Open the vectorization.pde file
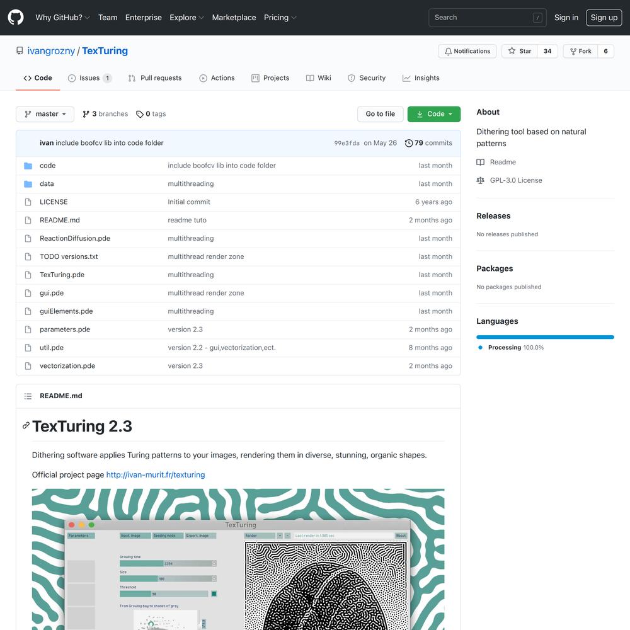 tap(67, 366)
